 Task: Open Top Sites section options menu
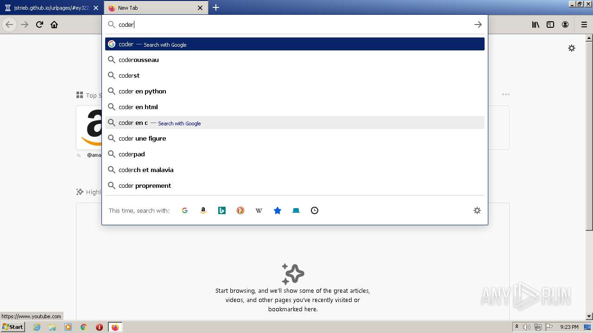506,94
